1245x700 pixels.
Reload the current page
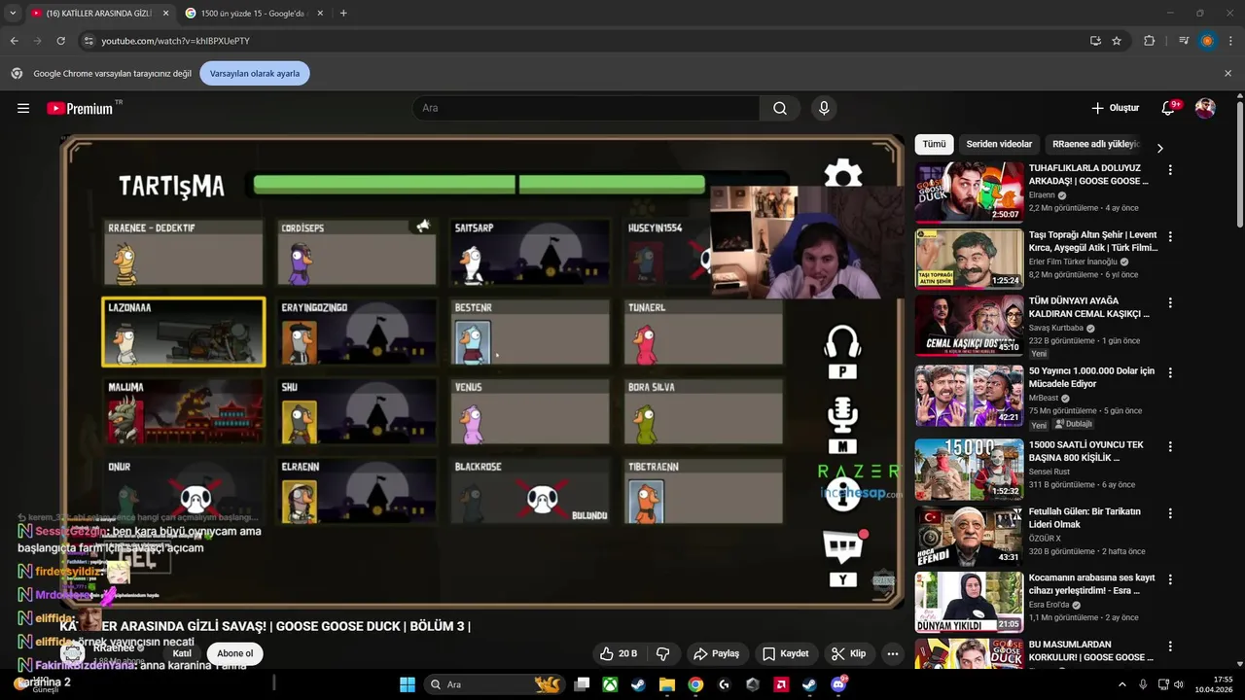pos(60,41)
